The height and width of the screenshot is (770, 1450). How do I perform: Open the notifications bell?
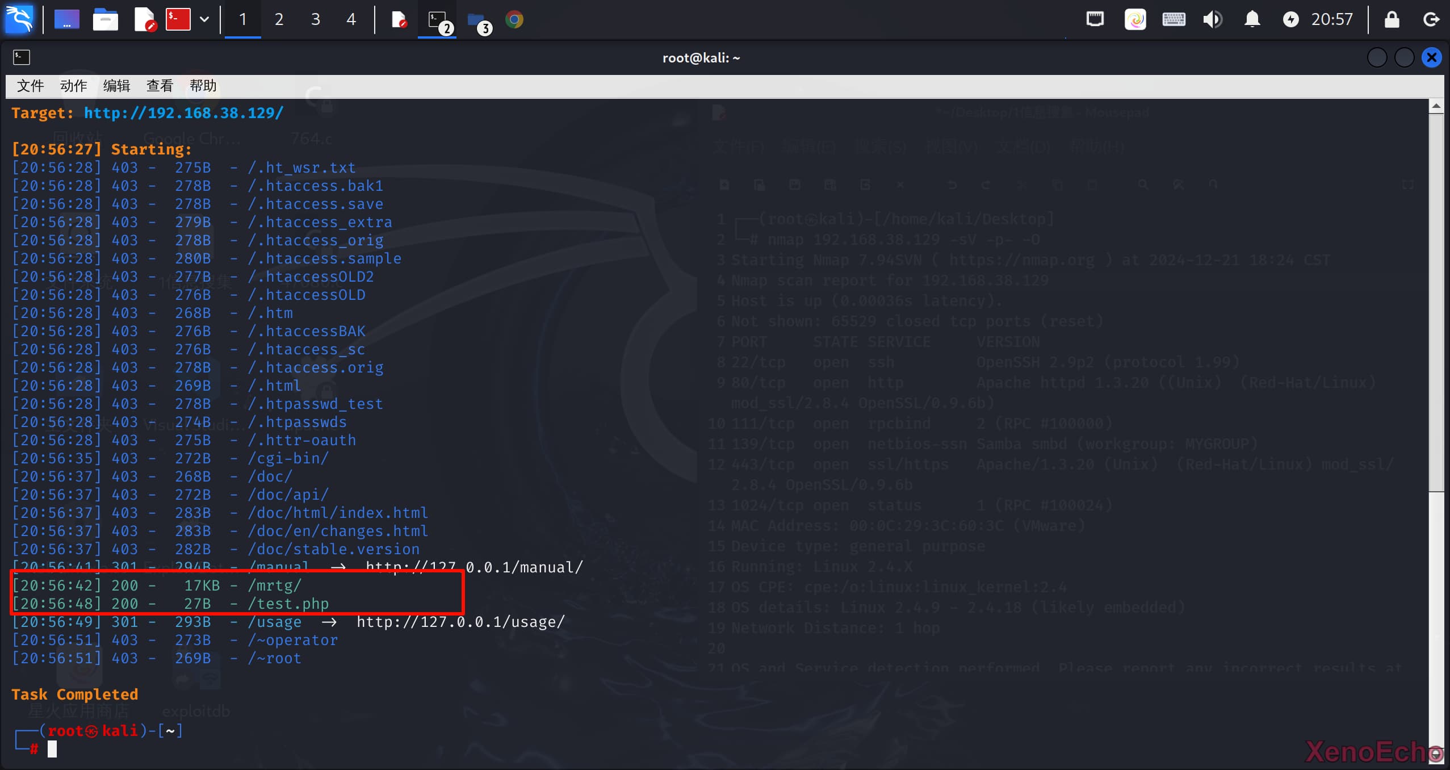pyautogui.click(x=1252, y=20)
